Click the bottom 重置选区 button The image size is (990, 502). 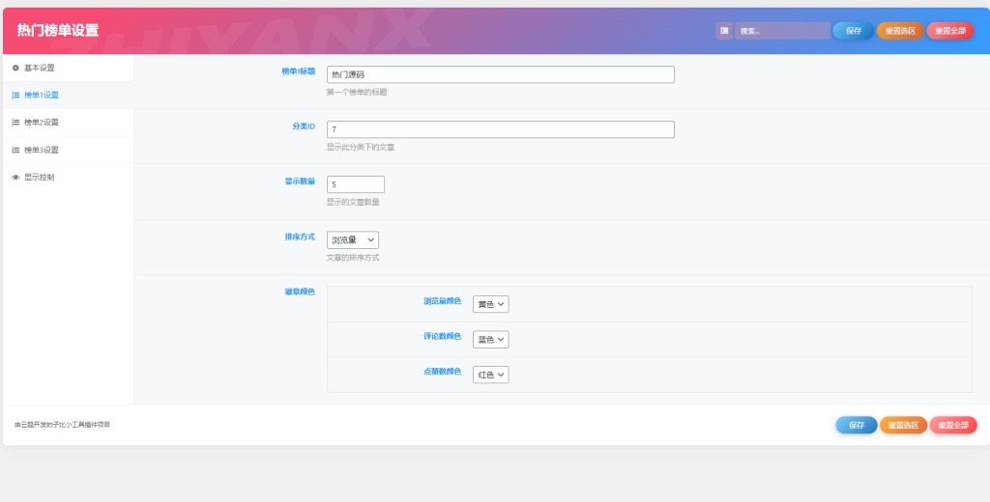[903, 425]
